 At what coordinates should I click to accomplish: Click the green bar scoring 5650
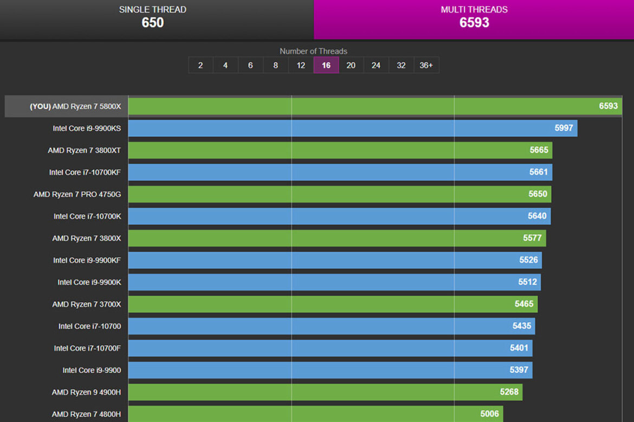(340, 194)
